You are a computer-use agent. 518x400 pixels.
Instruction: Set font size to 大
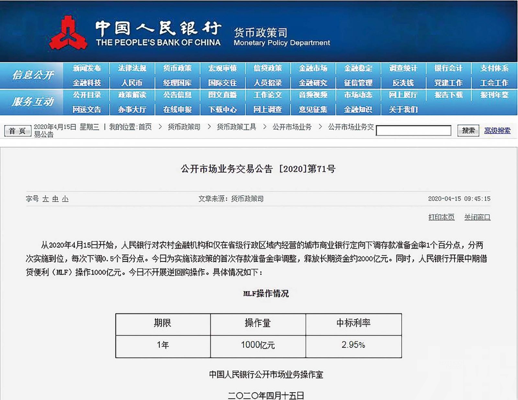coord(45,199)
